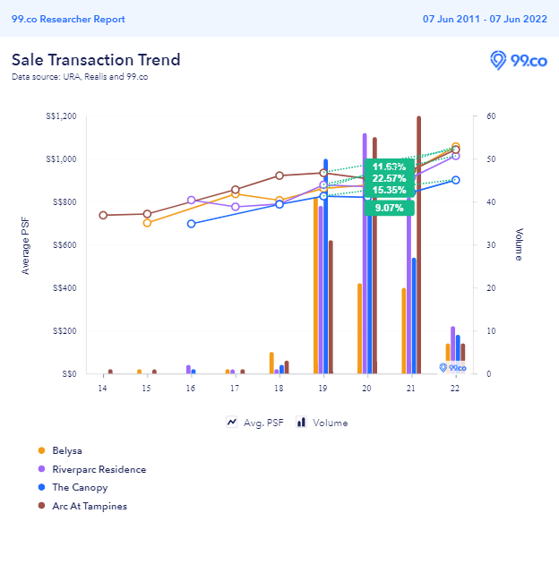This screenshot has width=559, height=573.
Task: Click the 11.63% growth label
Action: (389, 167)
